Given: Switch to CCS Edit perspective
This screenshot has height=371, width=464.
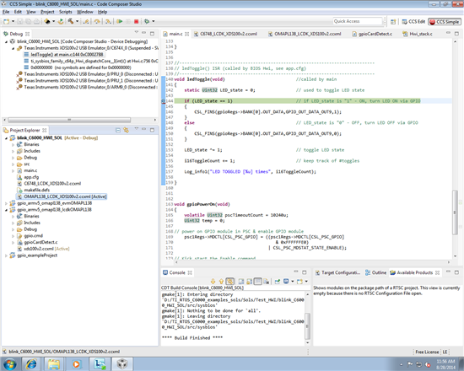Looking at the screenshot, I should pos(413,22).
